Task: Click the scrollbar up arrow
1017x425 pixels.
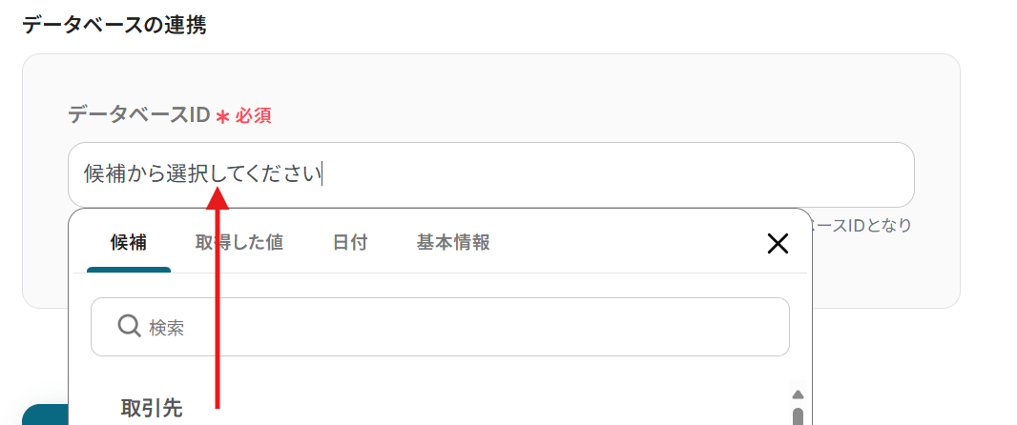Action: (x=799, y=395)
